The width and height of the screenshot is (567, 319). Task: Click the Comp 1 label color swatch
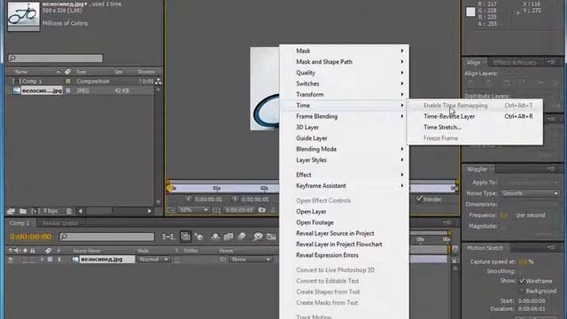pos(67,82)
